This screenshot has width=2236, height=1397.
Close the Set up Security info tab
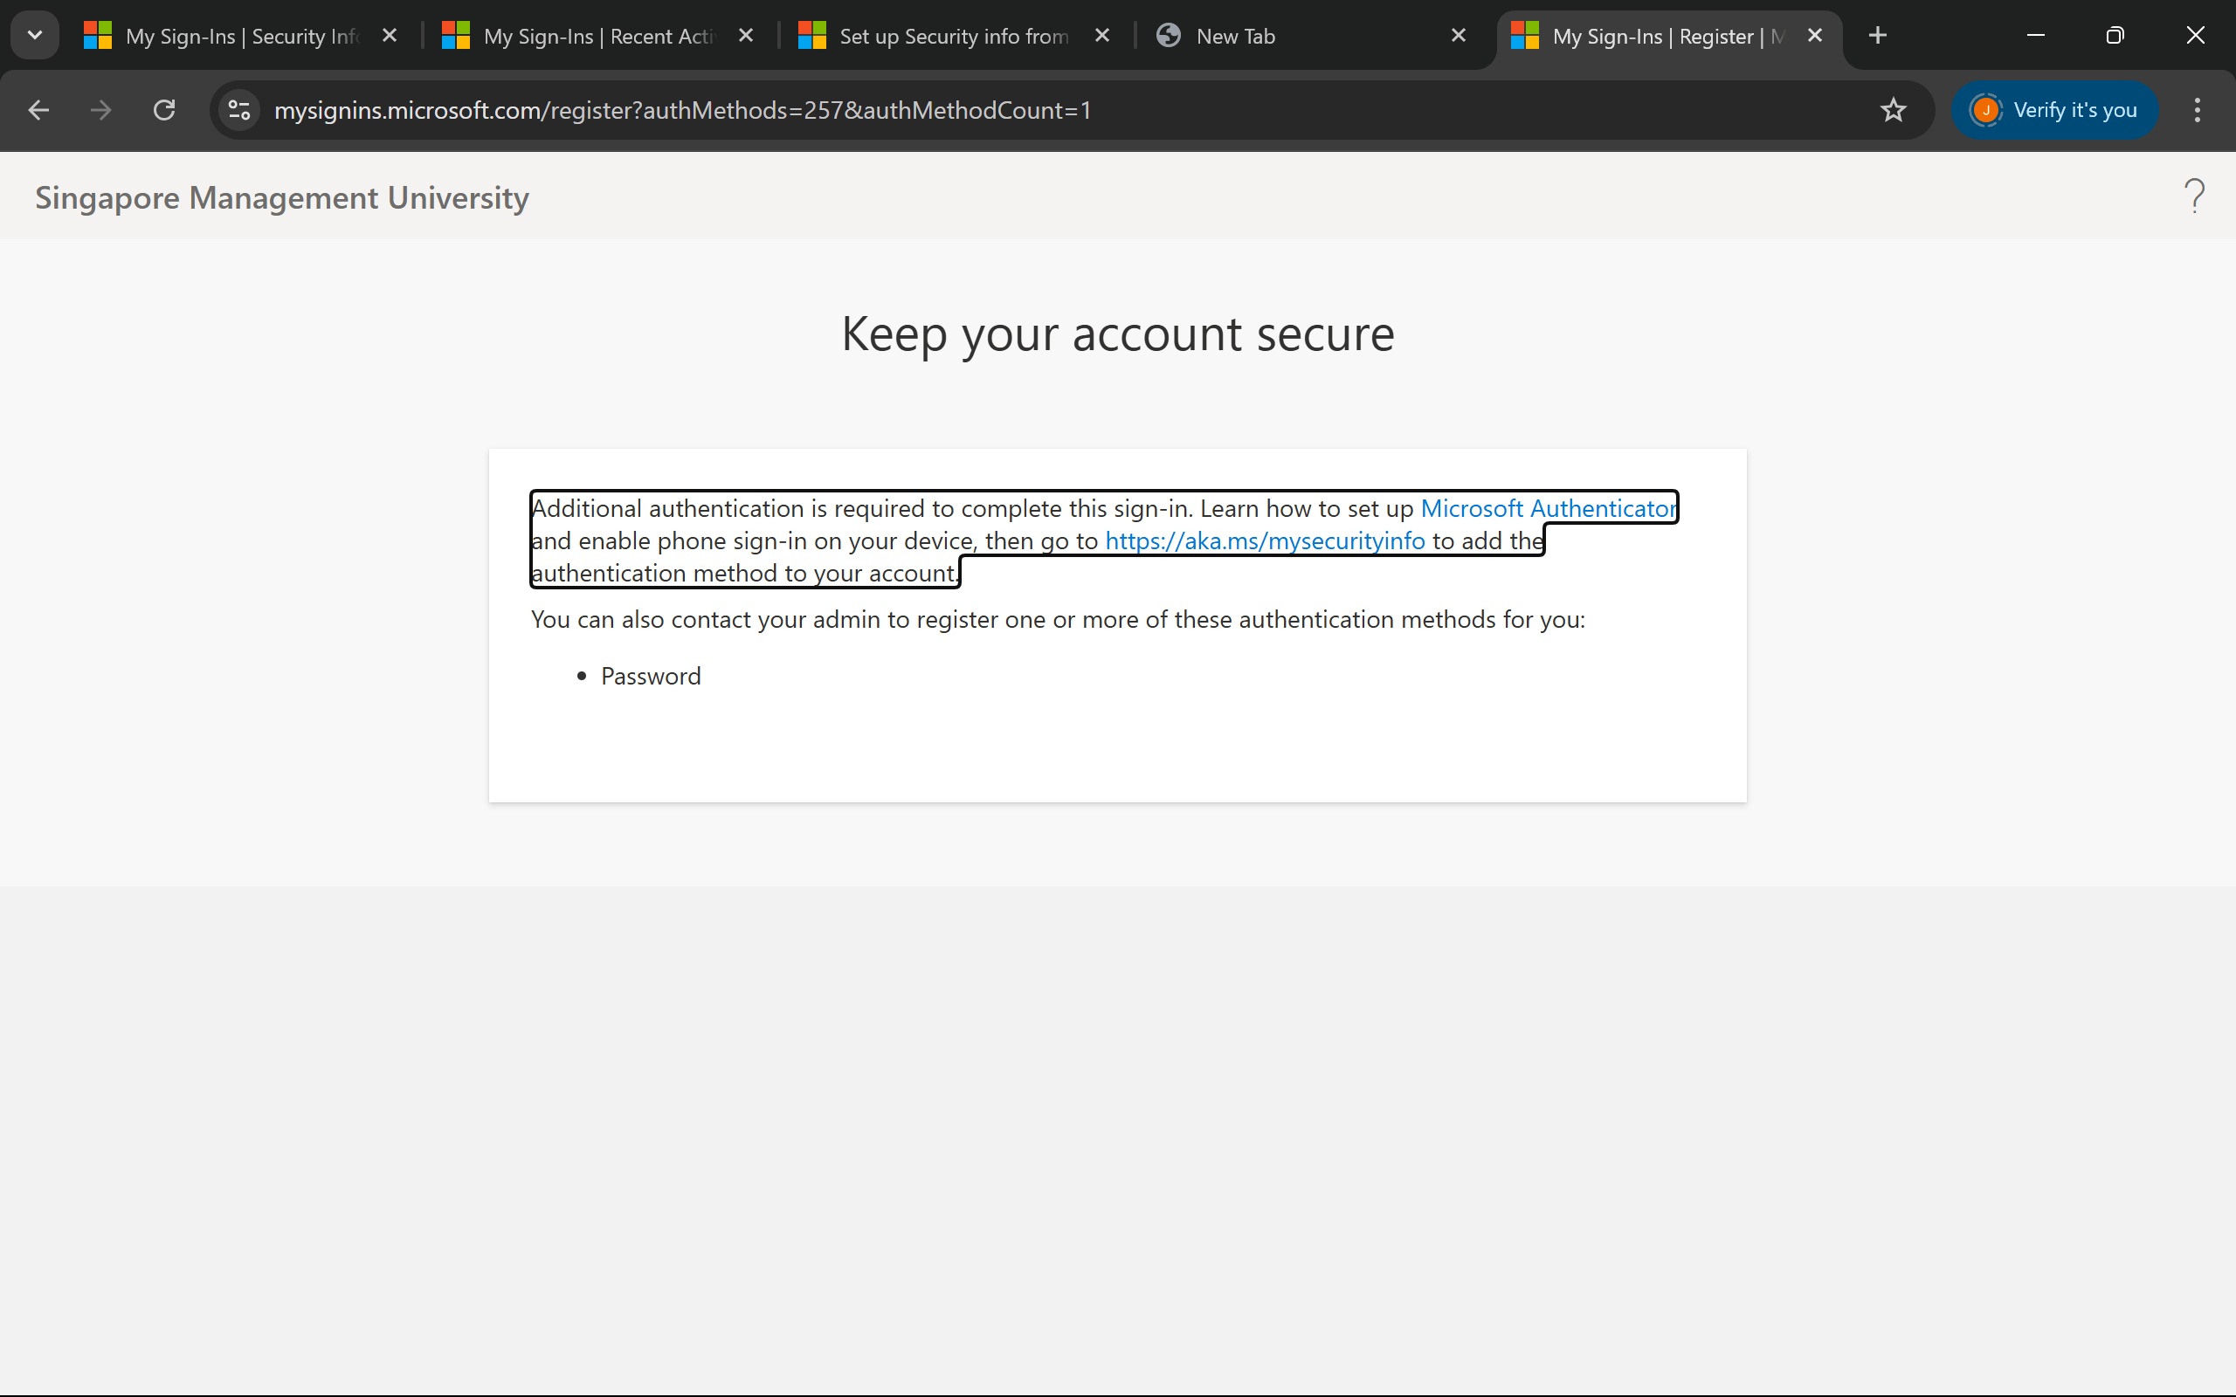pos(1102,35)
